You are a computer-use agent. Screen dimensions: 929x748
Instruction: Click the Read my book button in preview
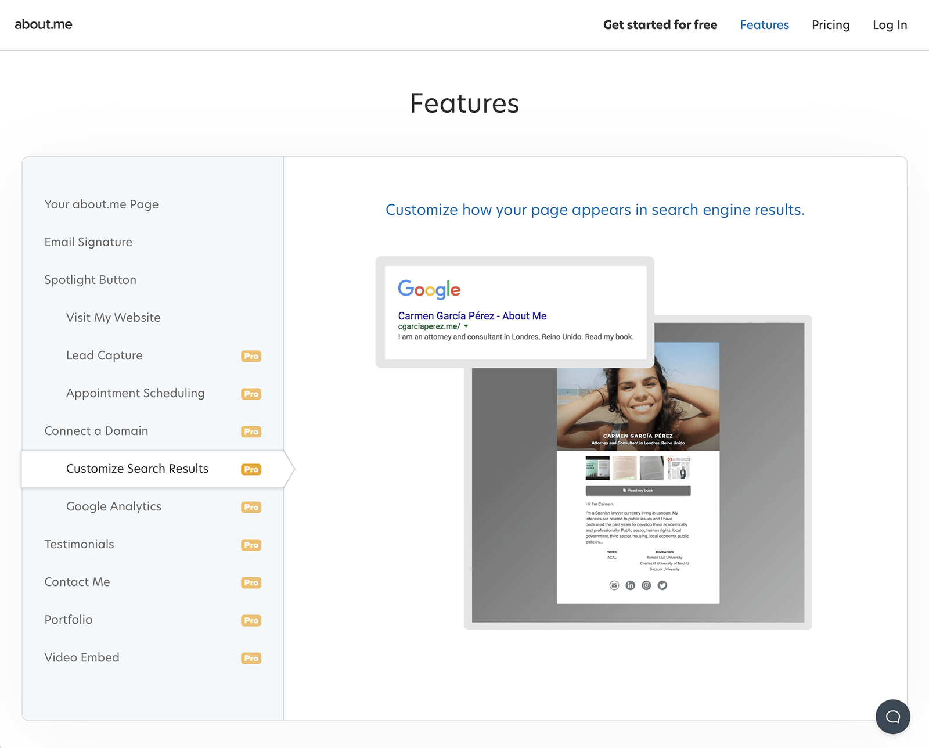638,490
